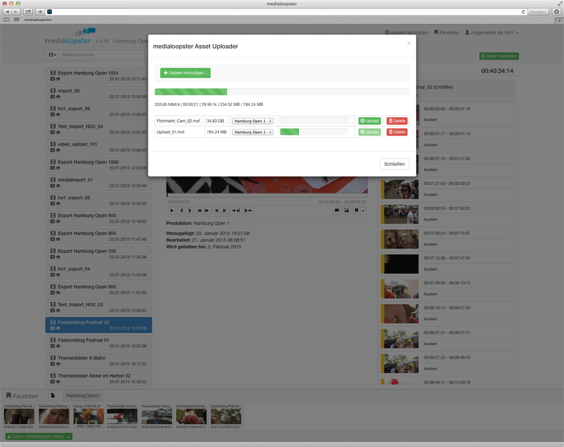Image resolution: width=564 pixels, height=447 pixels.
Task: Click the film icon of ho1_export_06
Action: [x=53, y=108]
